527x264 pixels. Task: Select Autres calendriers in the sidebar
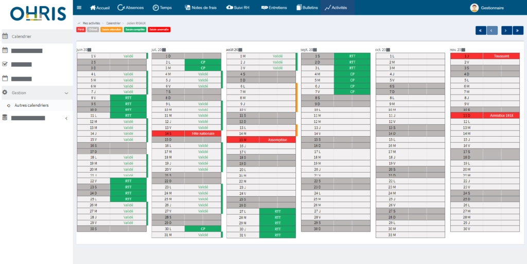pyautogui.click(x=31, y=105)
